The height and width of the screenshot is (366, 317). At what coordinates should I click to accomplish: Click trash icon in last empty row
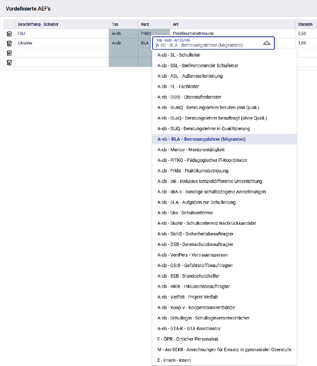pos(9,62)
